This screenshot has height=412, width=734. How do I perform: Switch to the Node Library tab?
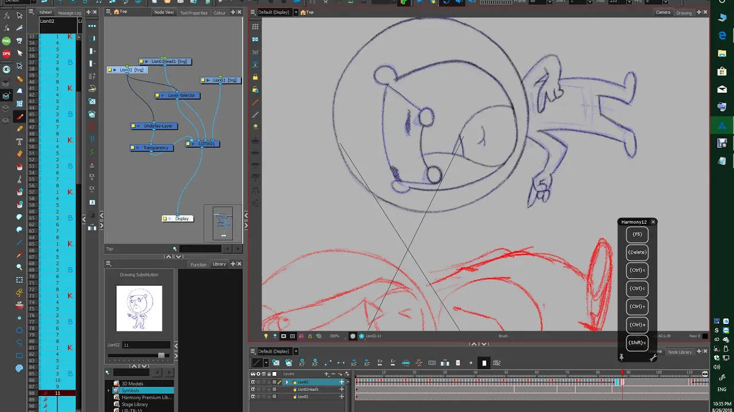680,352
